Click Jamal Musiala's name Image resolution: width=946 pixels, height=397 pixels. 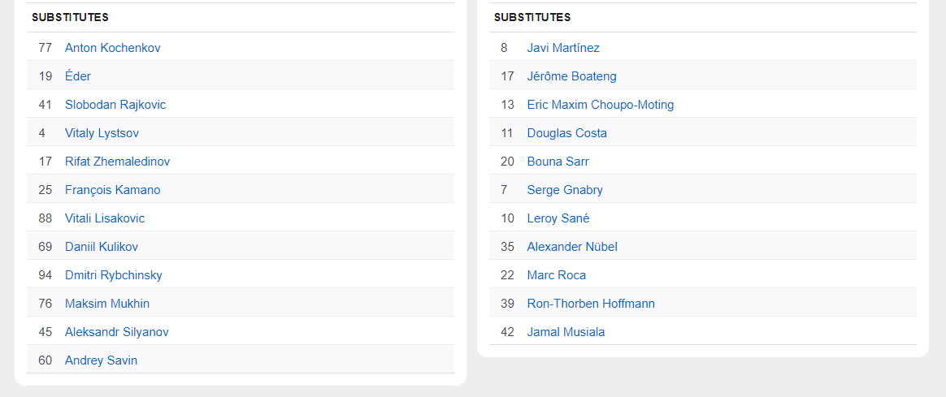coord(566,332)
